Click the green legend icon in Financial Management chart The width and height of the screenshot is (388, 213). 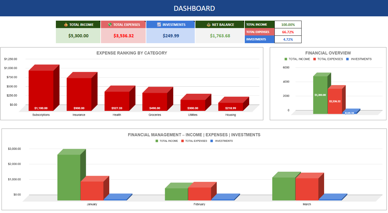[156, 141]
